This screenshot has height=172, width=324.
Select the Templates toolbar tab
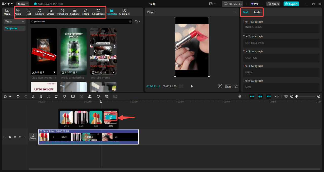tap(112, 12)
